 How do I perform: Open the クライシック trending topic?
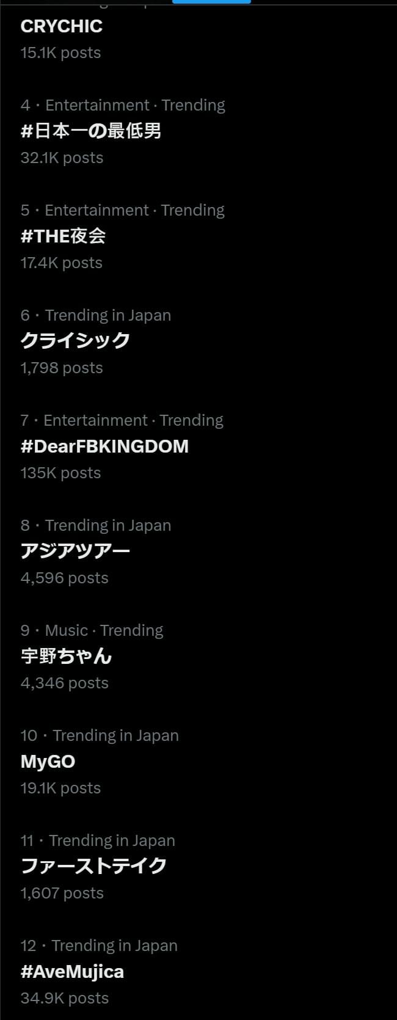[x=75, y=341]
